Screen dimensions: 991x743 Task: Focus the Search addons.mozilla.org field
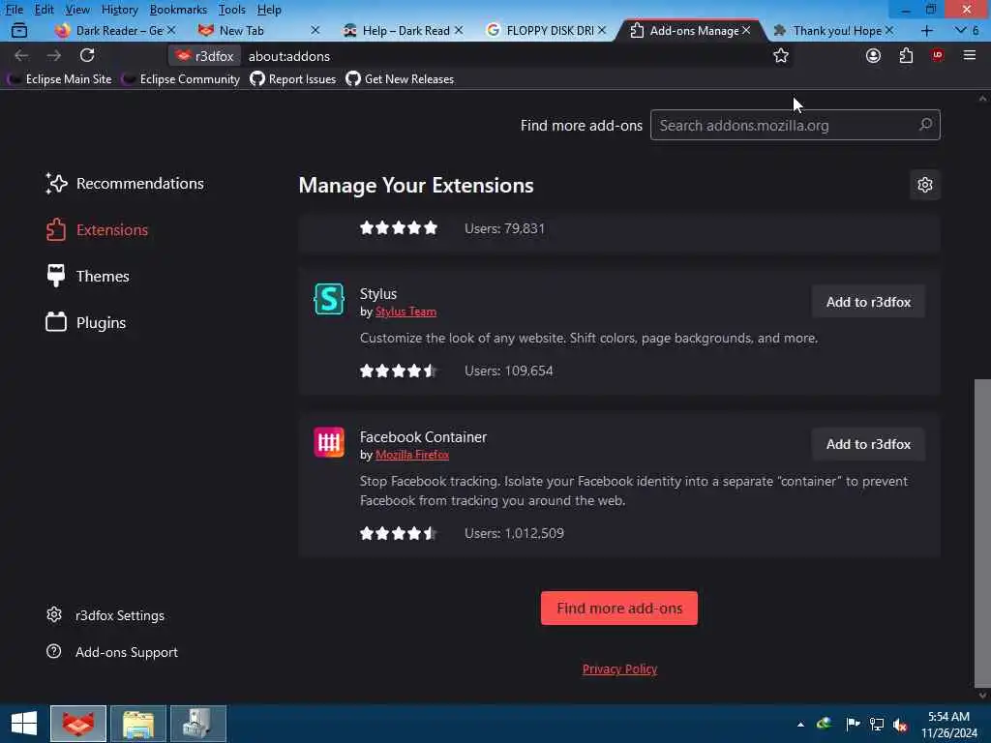tap(796, 125)
